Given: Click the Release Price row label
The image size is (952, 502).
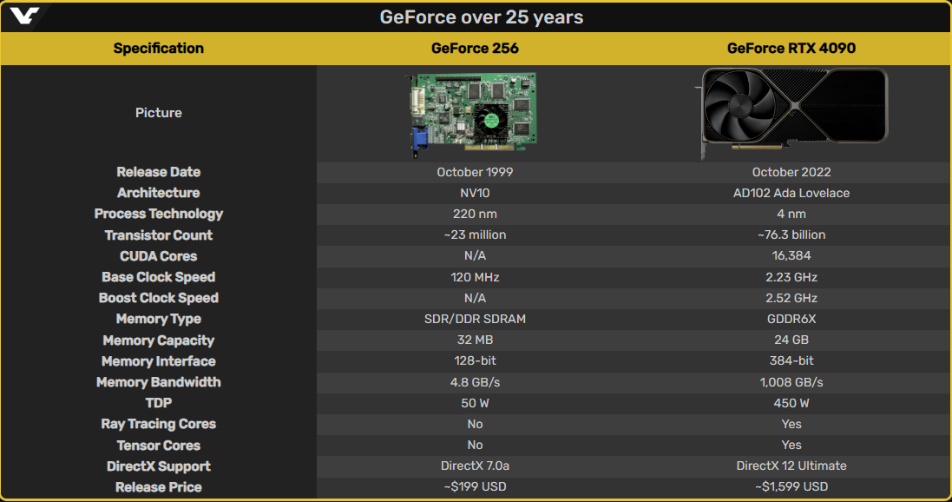Looking at the screenshot, I should (159, 487).
